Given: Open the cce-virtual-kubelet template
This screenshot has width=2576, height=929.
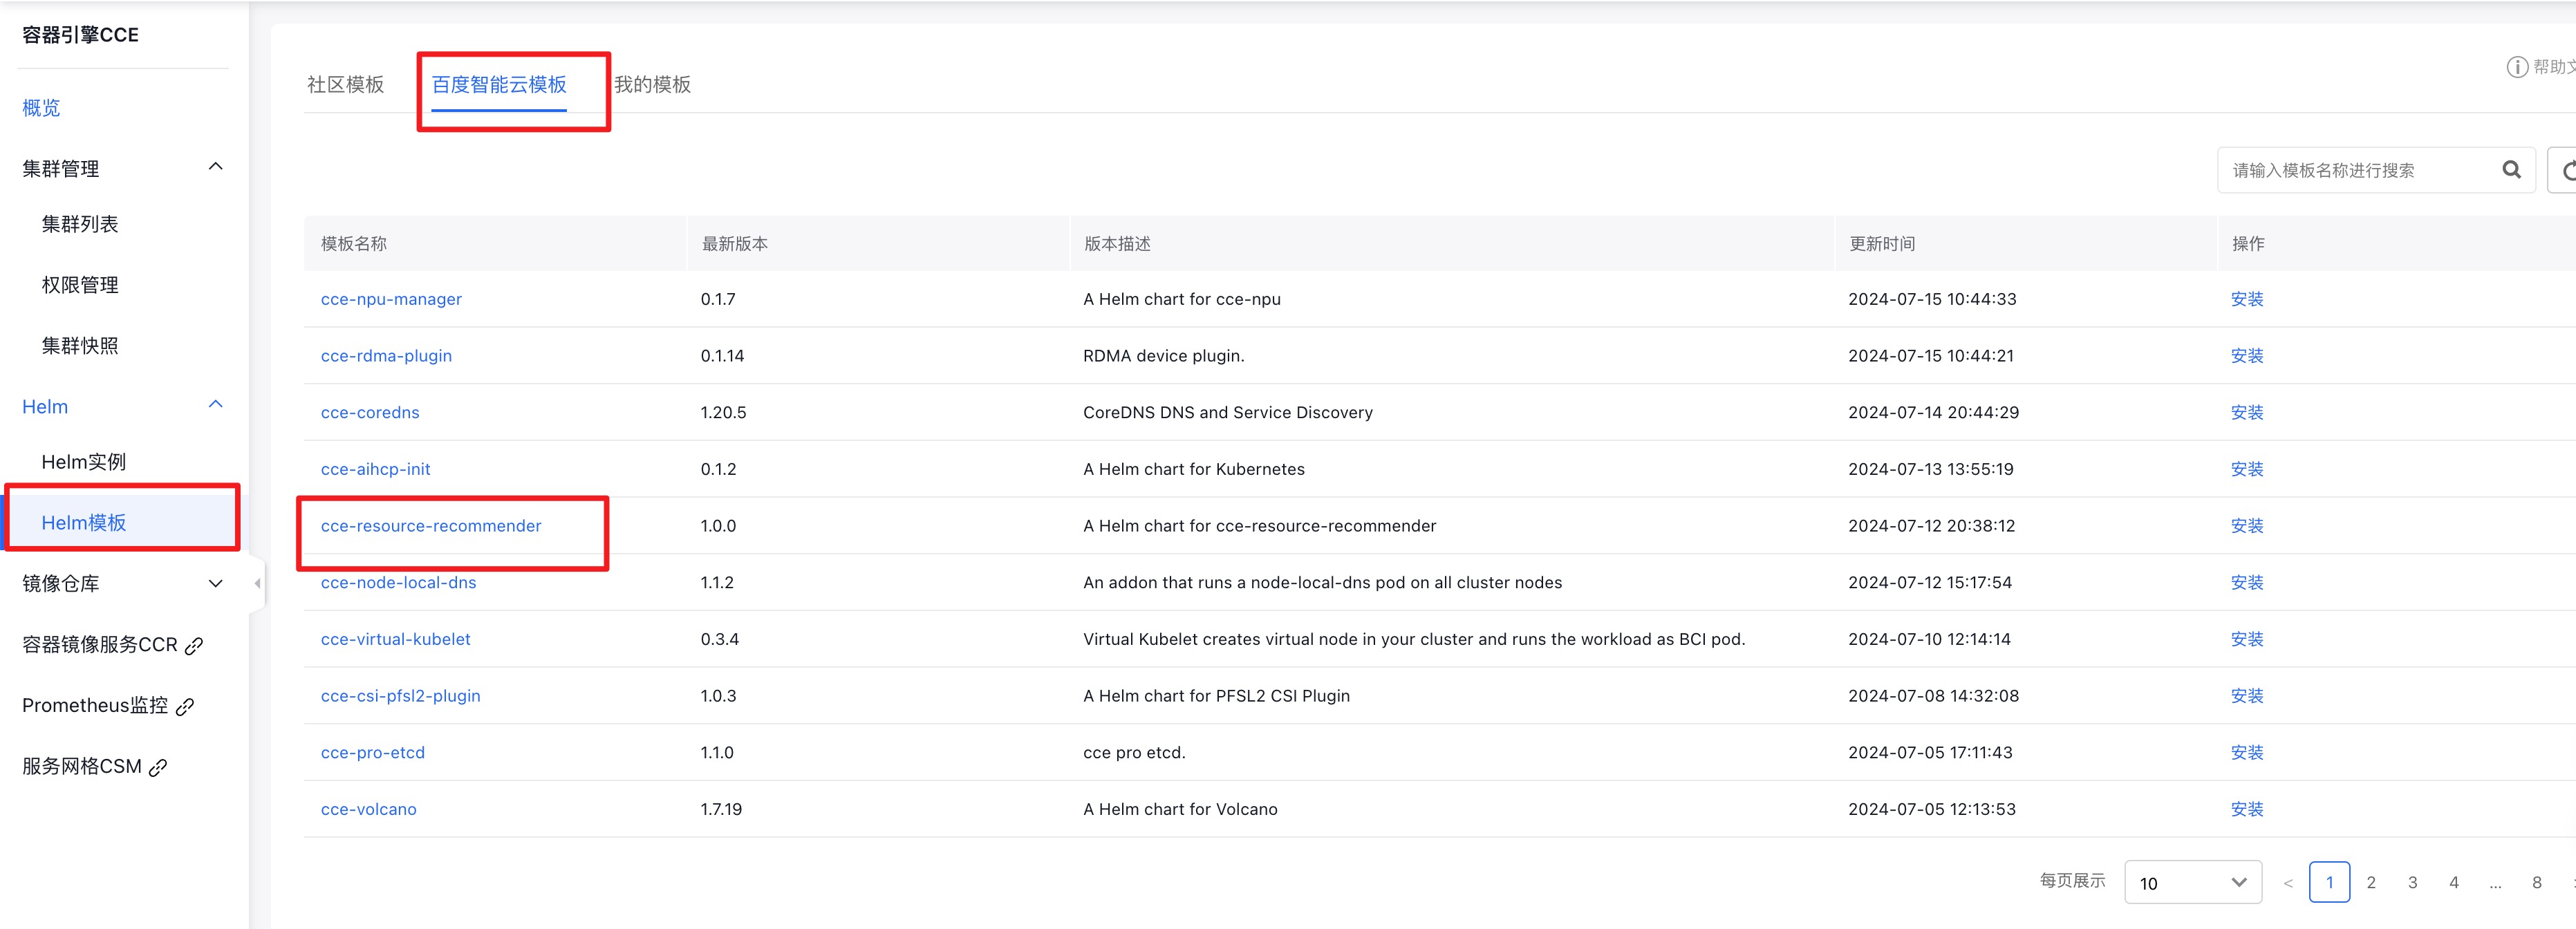Looking at the screenshot, I should [395, 639].
